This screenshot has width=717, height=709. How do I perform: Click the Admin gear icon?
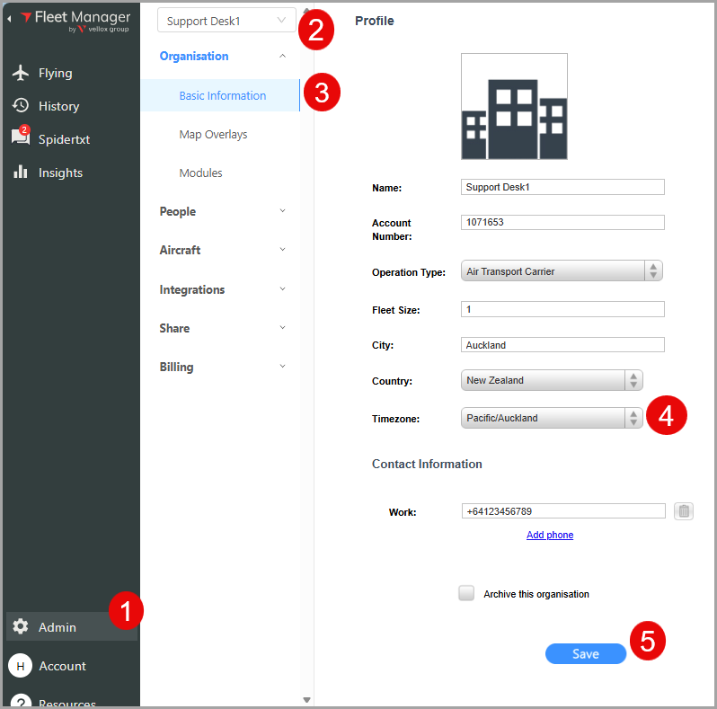pyautogui.click(x=21, y=627)
